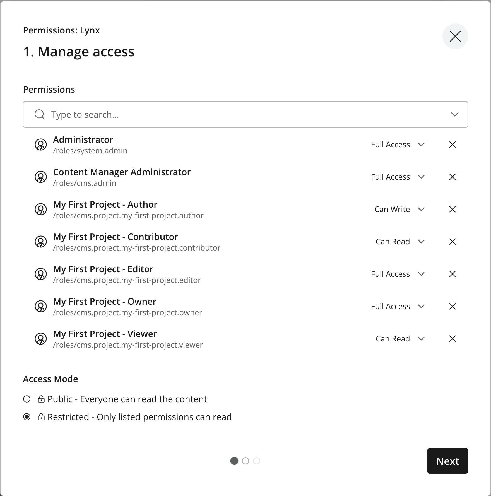This screenshot has width=491, height=496.
Task: Remove My First Project - Author permission
Action: [453, 209]
